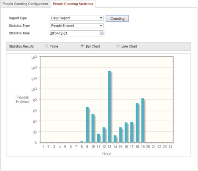Click the bar for hour 12
The width and height of the screenshot is (198, 171).
coord(104,135)
